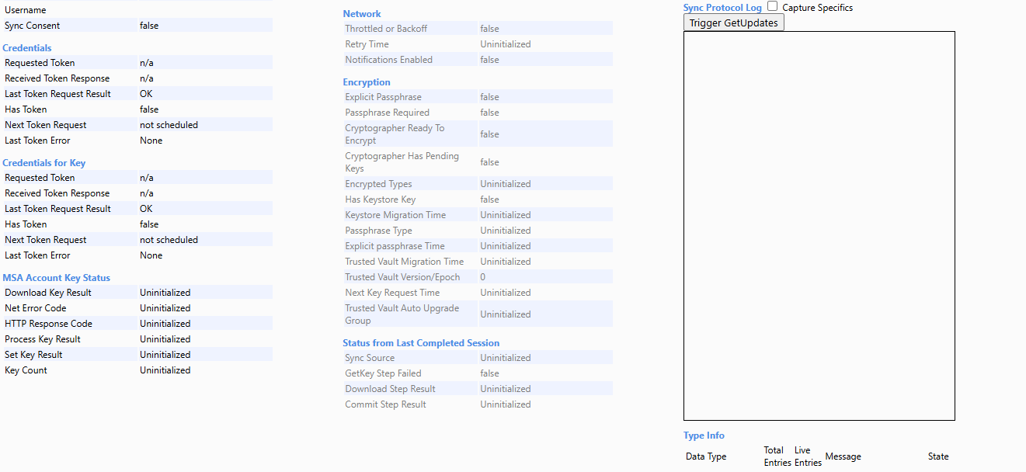Select the GetKey Step Failed label
The height and width of the screenshot is (472, 1026).
(383, 373)
